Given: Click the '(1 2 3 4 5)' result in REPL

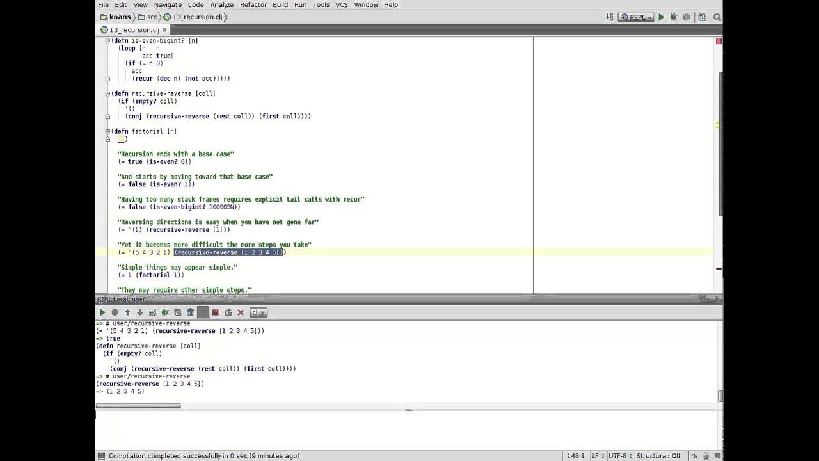Looking at the screenshot, I should click(x=125, y=391).
